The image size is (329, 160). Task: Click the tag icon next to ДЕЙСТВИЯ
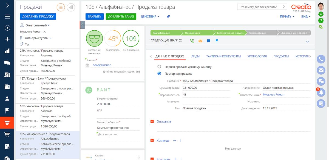(x=168, y=16)
